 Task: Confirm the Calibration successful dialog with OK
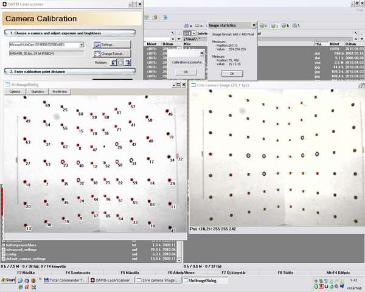coord(186,72)
